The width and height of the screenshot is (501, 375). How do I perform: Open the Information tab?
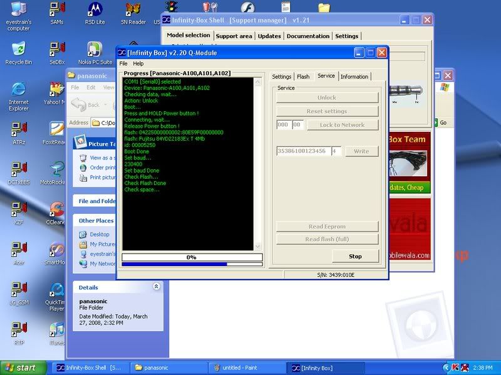point(354,76)
